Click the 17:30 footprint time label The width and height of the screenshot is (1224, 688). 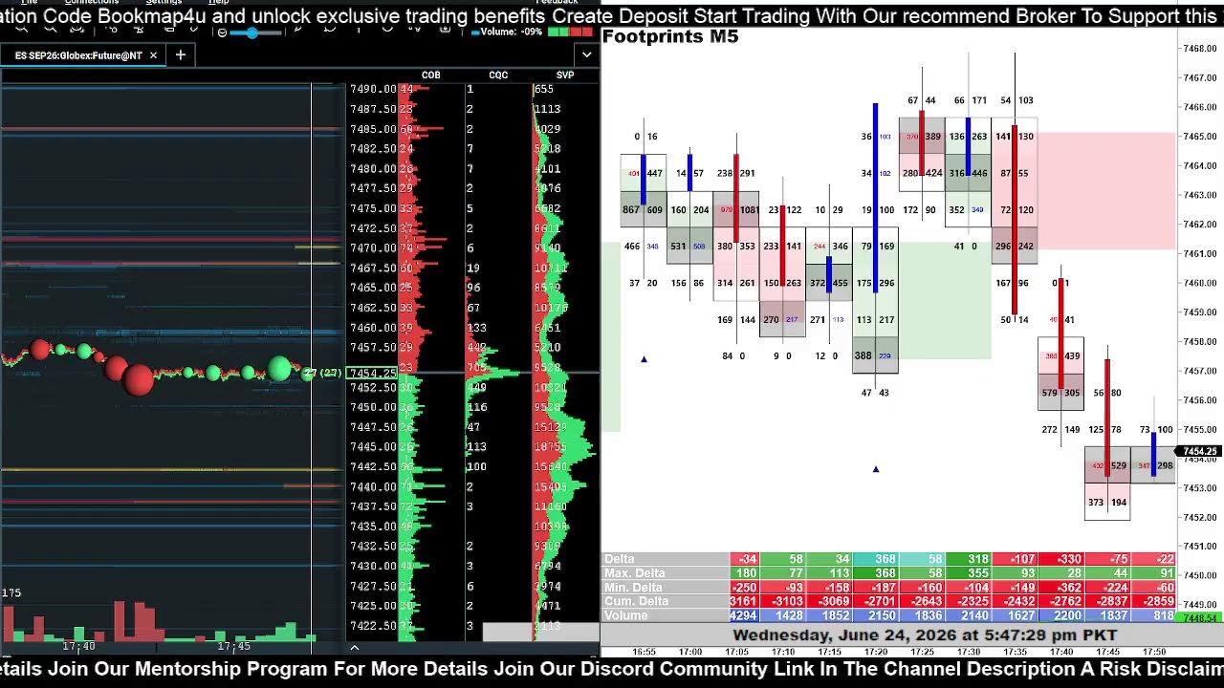(x=969, y=652)
